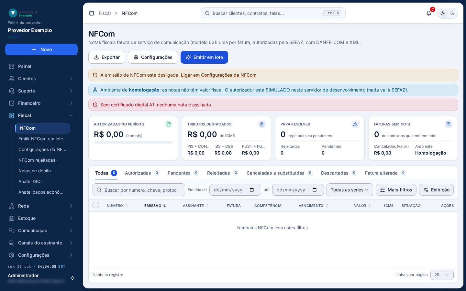Open NFCom rejeitadas in sidebar
This screenshot has width=466, height=291.
(37, 160)
